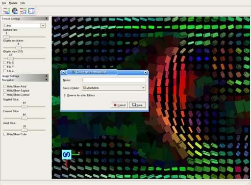Click the open brain image toolbar icon
This screenshot has height=185, width=251.
tap(15, 11)
